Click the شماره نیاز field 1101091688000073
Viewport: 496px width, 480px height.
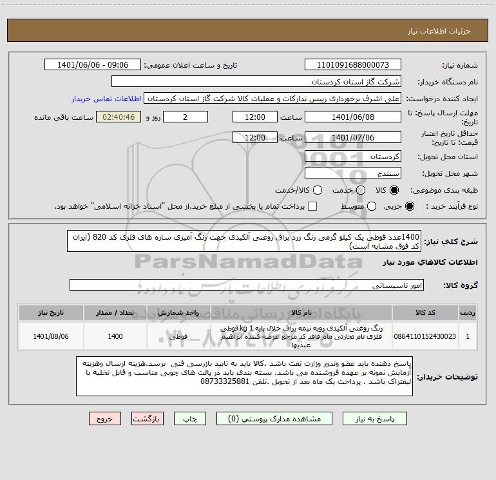click(353, 64)
